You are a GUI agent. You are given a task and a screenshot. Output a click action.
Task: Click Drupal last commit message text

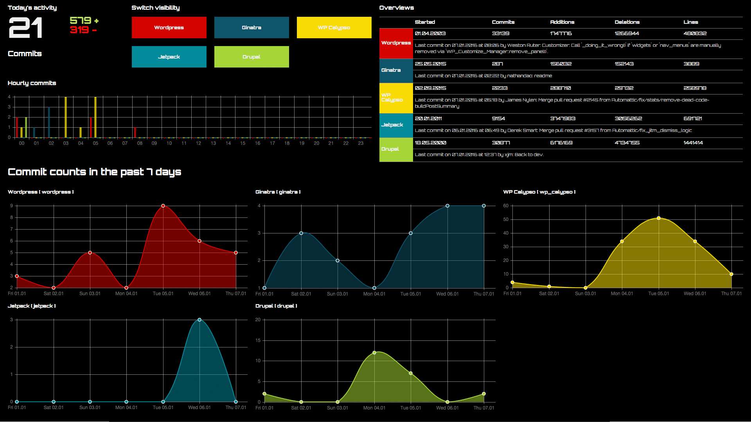point(479,155)
